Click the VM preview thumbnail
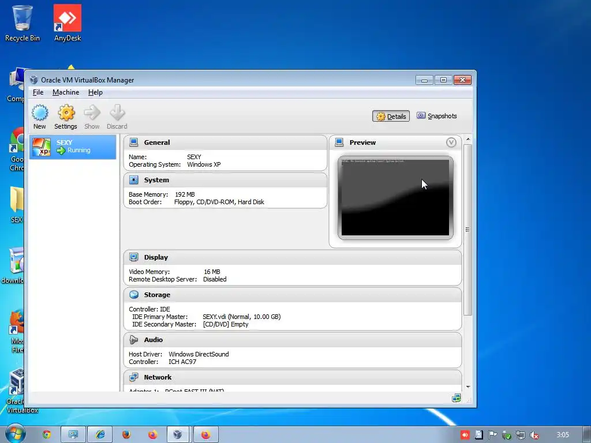Image resolution: width=591 pixels, height=443 pixels. [x=395, y=198]
